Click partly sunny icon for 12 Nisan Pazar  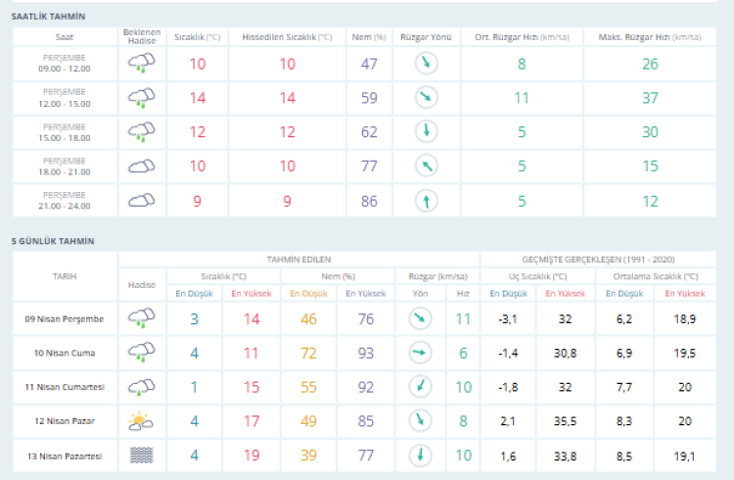point(141,421)
